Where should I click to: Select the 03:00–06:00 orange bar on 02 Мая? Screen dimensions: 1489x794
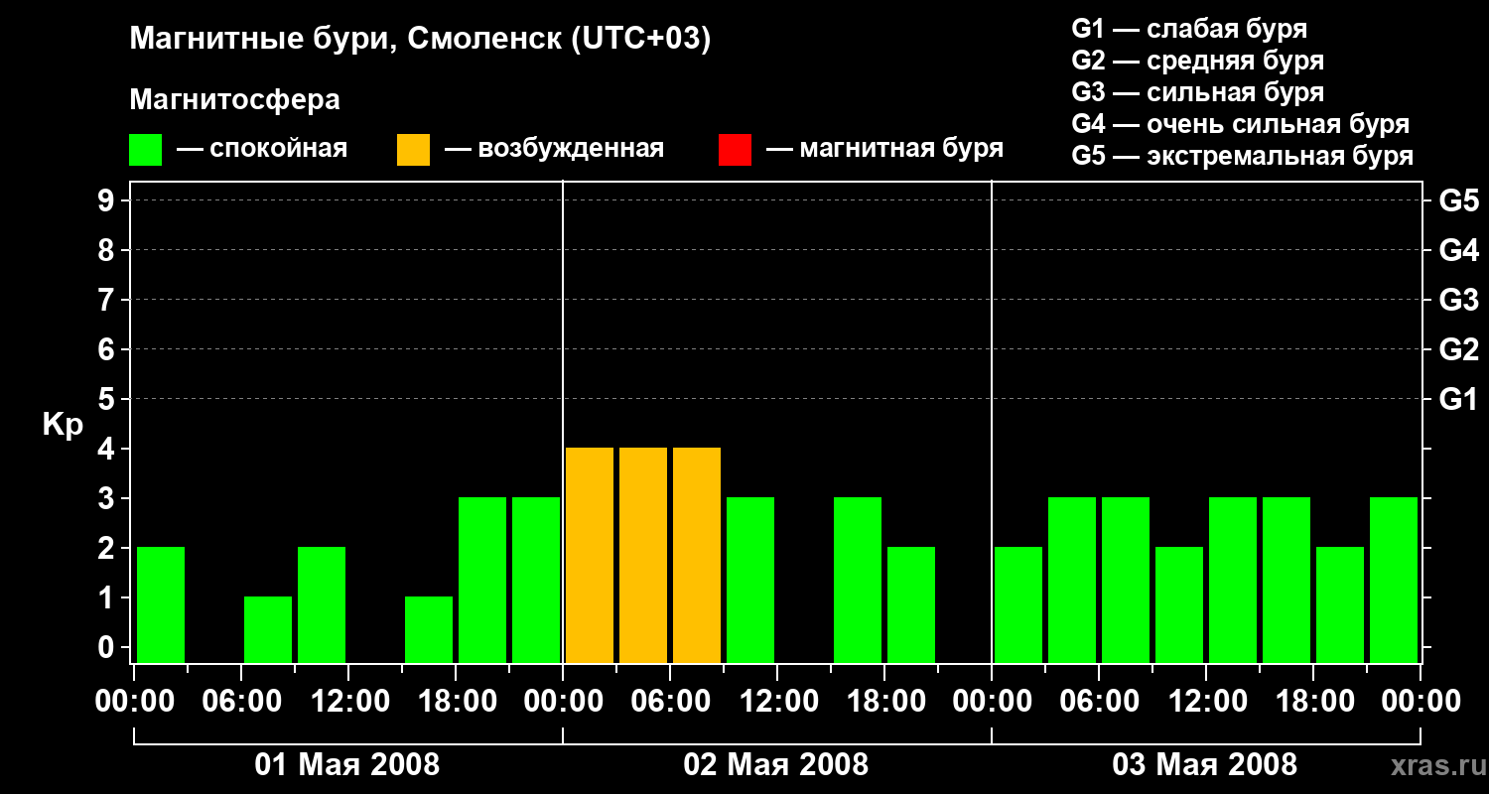pyautogui.click(x=643, y=555)
